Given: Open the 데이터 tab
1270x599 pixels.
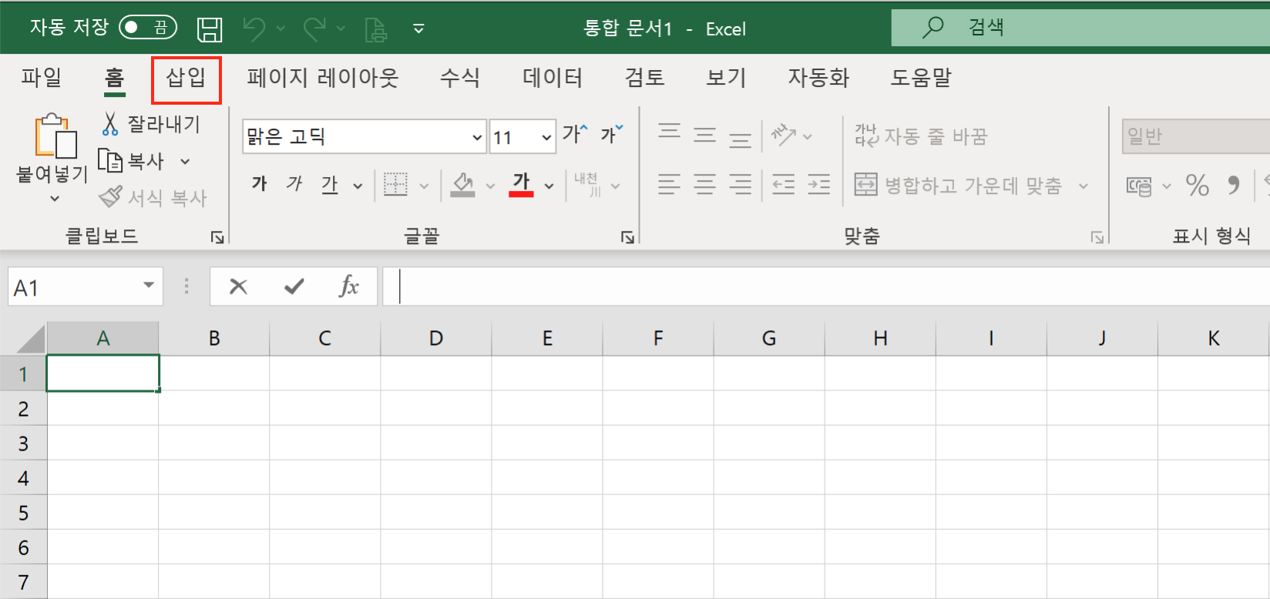Looking at the screenshot, I should coord(553,78).
